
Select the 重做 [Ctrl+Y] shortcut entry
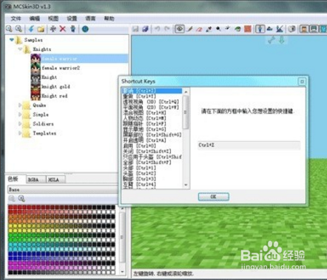click(x=140, y=96)
